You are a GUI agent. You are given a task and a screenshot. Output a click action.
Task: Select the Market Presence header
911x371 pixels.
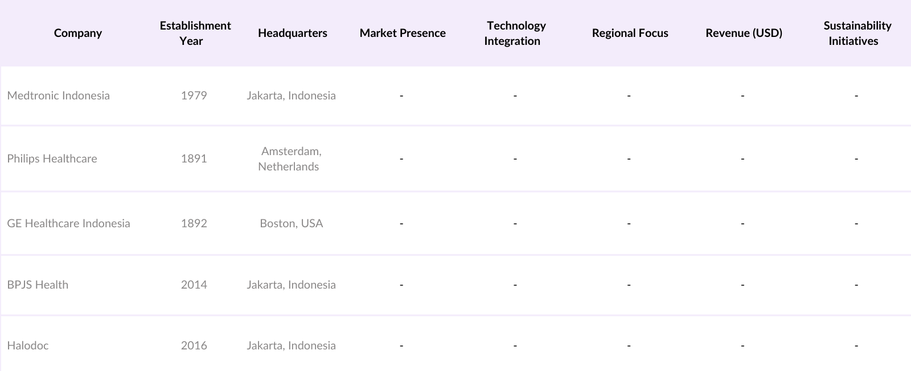coord(402,33)
